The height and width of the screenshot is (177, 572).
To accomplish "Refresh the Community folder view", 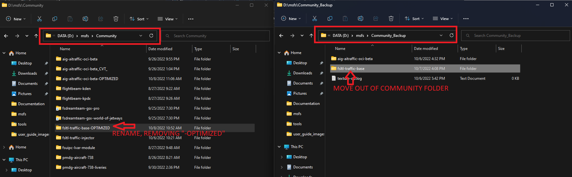I will tap(151, 36).
